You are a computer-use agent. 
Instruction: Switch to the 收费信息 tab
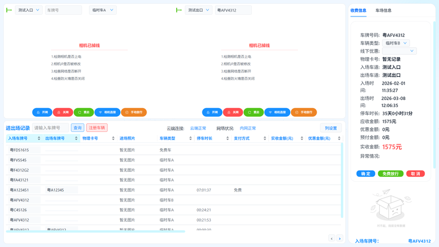(358, 10)
